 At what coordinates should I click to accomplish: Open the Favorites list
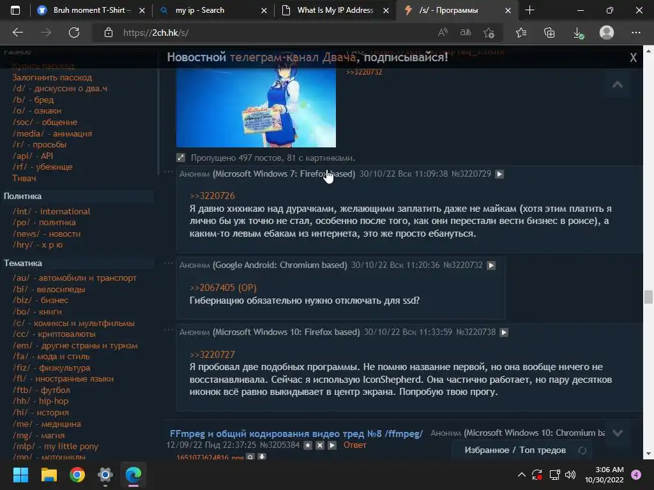[x=521, y=33]
